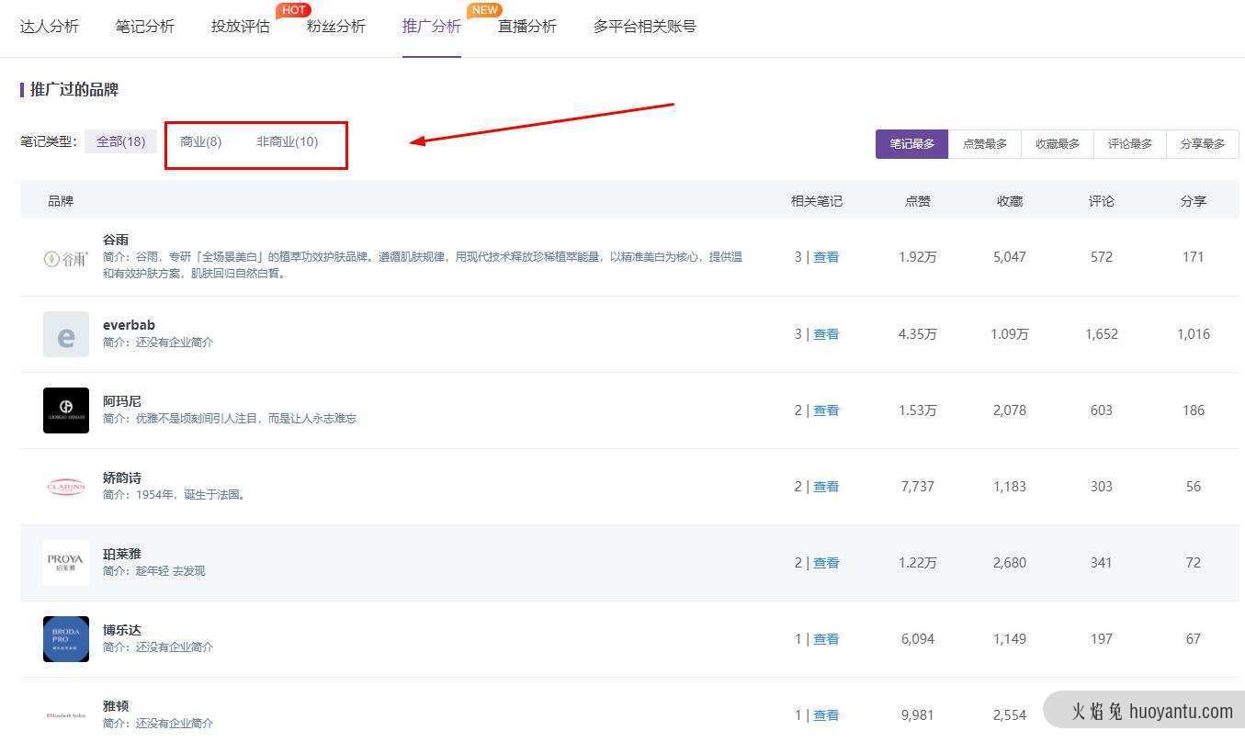The image size is (1245, 742).
Task: View related notes for 雅顿
Action: tap(826, 715)
